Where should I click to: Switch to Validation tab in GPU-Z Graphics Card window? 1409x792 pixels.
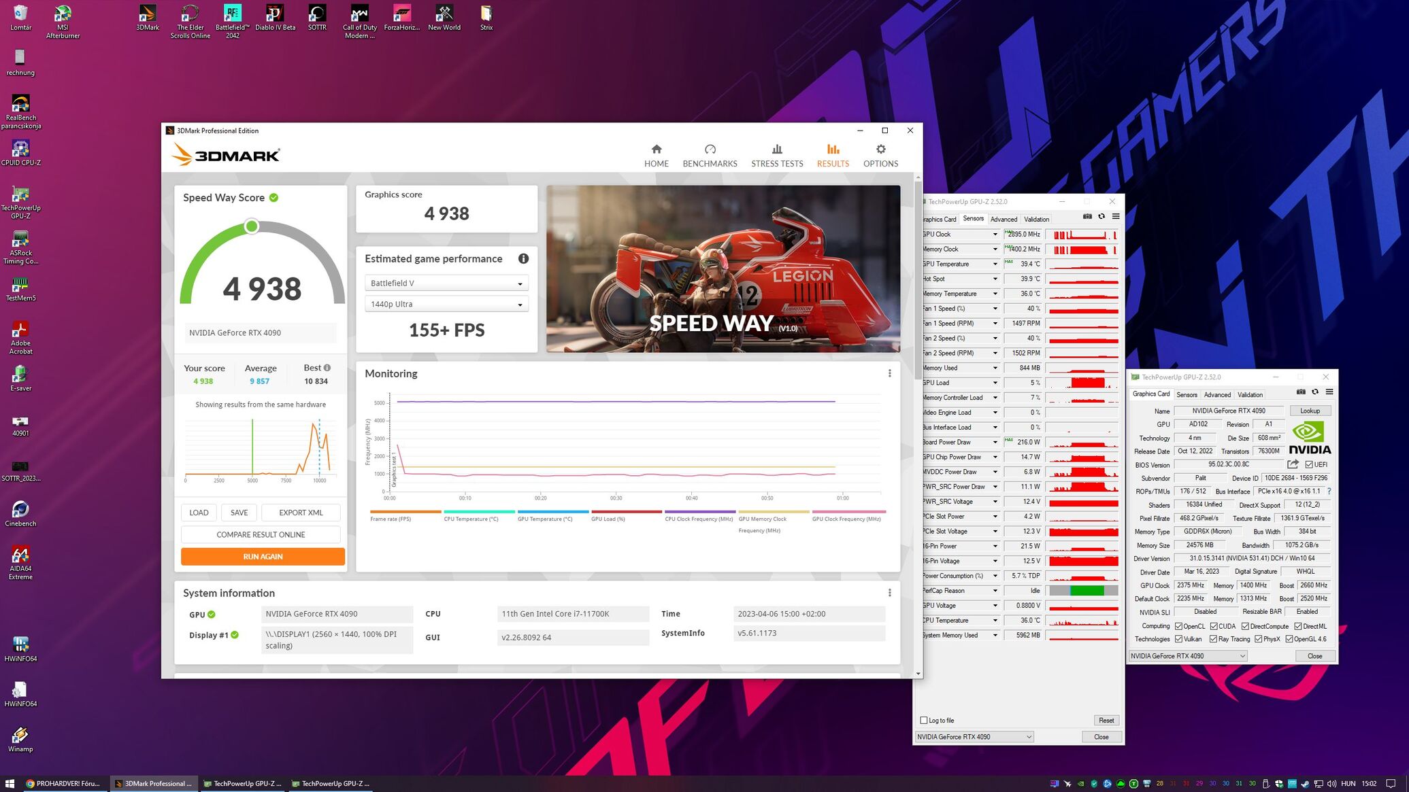(1250, 395)
